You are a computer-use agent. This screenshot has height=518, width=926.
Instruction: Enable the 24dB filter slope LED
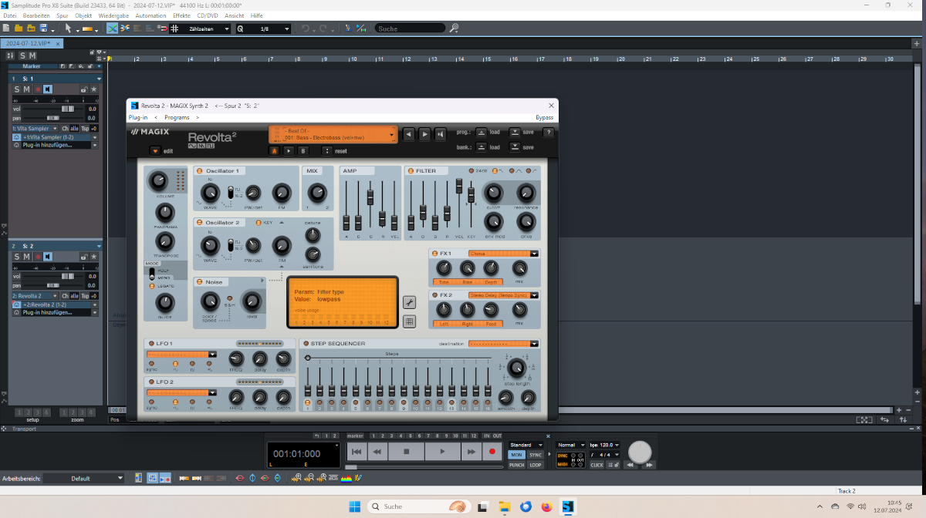471,170
